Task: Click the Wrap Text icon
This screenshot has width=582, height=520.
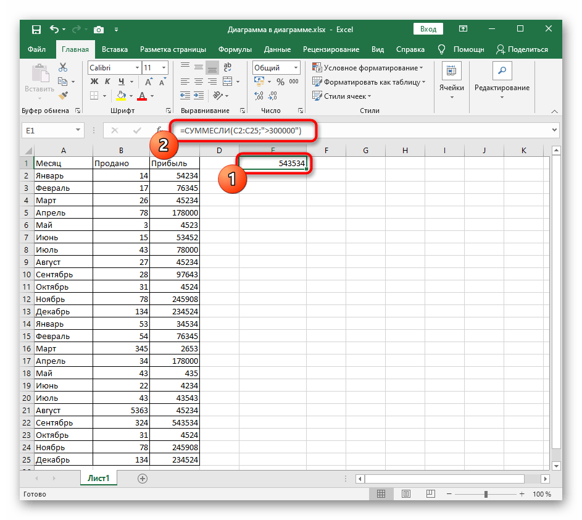Action: point(228,68)
